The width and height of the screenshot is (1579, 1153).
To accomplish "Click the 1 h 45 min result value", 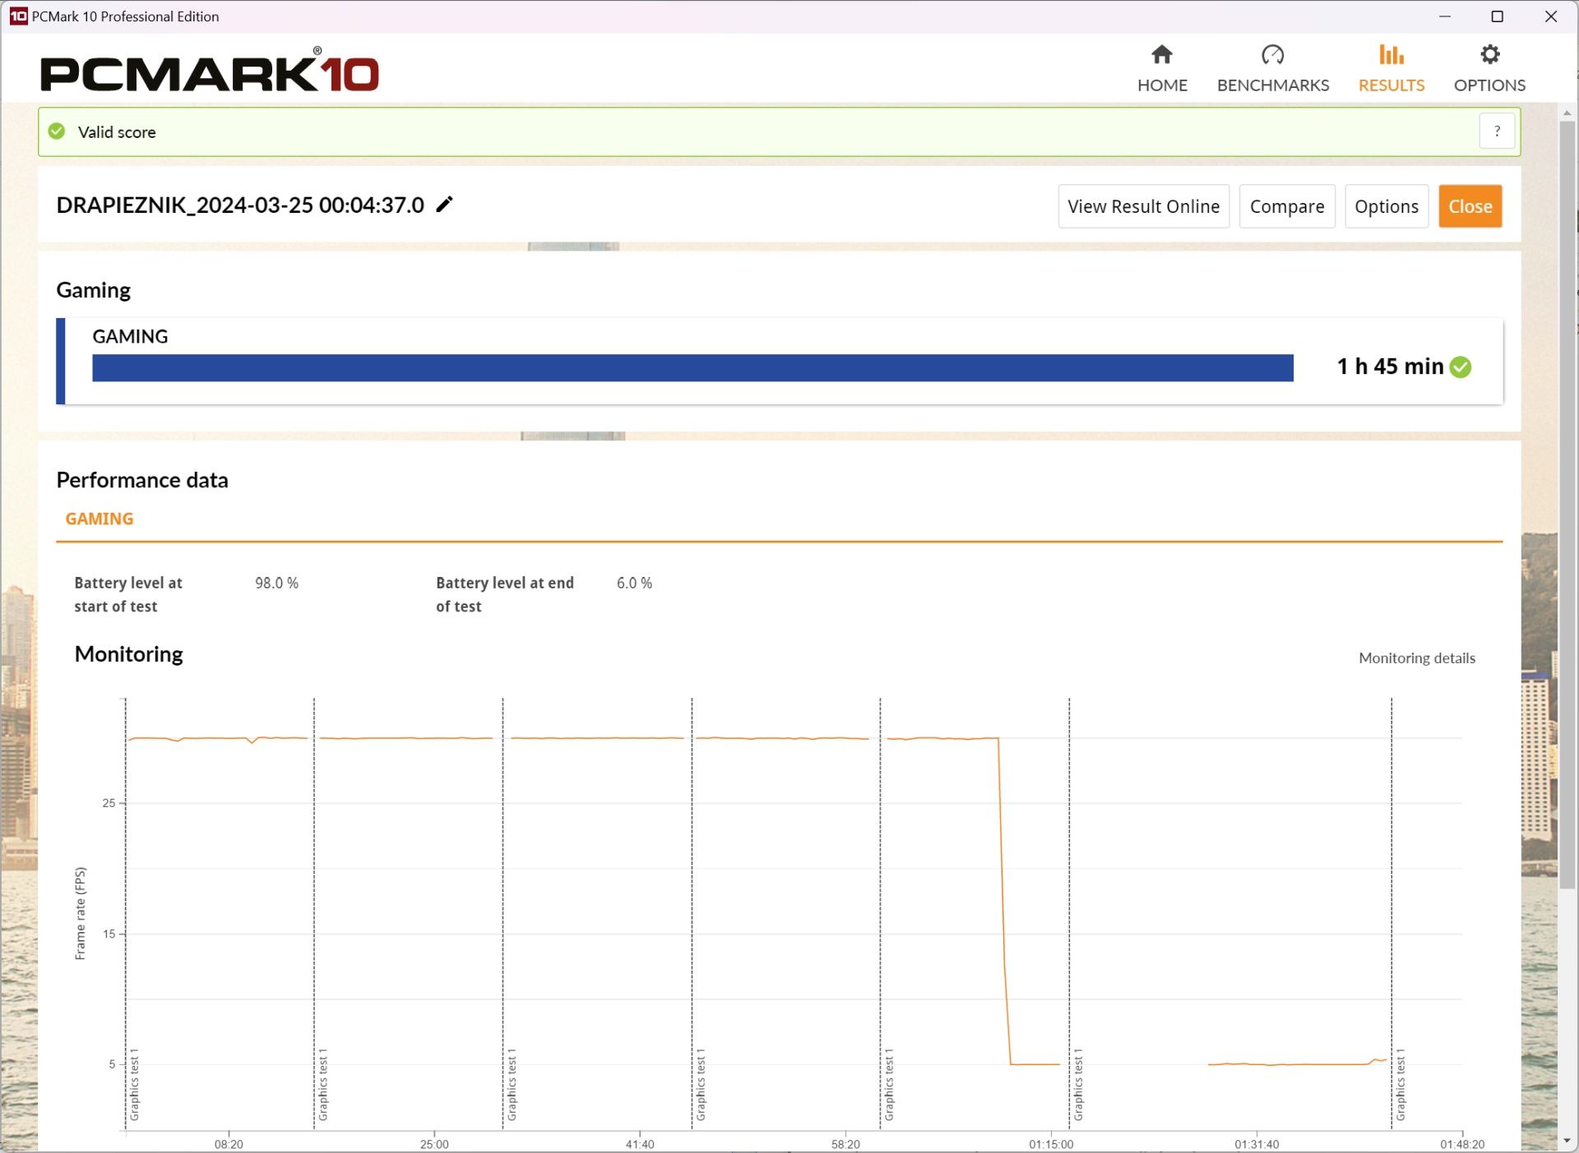I will [1390, 367].
